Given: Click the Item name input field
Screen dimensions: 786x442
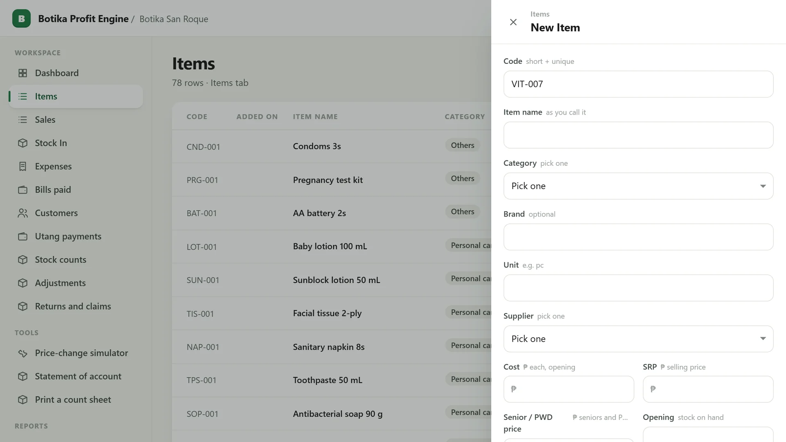Looking at the screenshot, I should [638, 135].
